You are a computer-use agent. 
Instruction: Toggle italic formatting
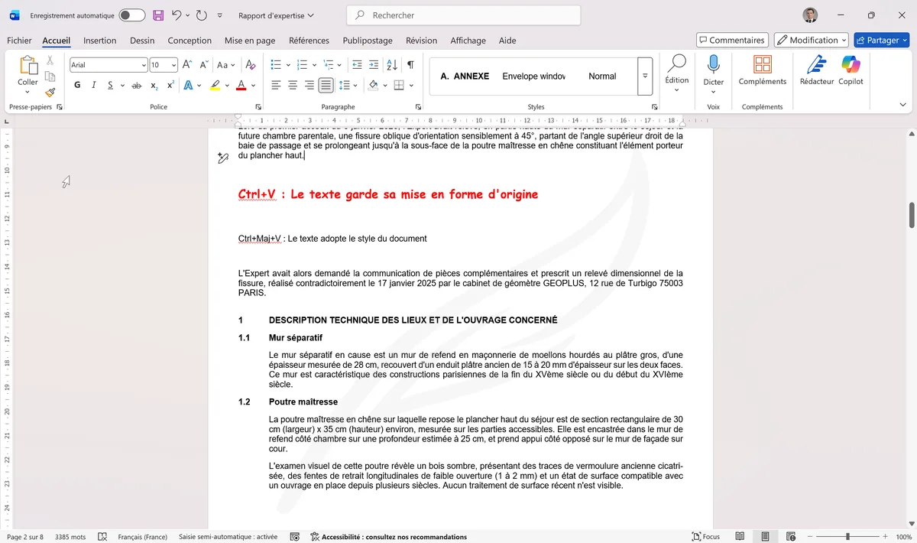(92, 85)
